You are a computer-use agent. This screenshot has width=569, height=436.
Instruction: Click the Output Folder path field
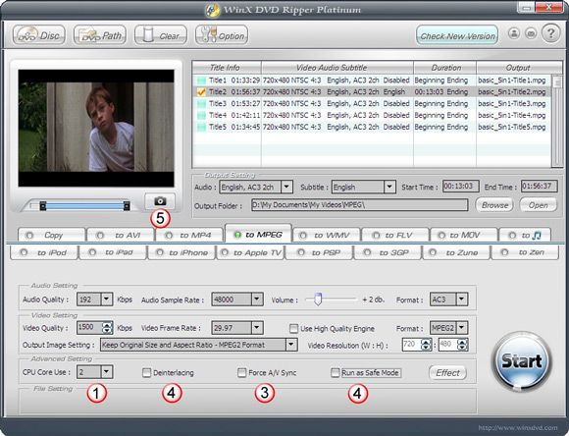click(360, 205)
